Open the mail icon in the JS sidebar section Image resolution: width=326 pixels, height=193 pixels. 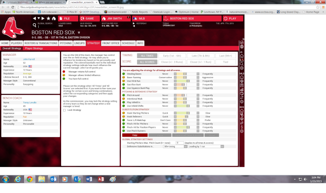pos(242,60)
